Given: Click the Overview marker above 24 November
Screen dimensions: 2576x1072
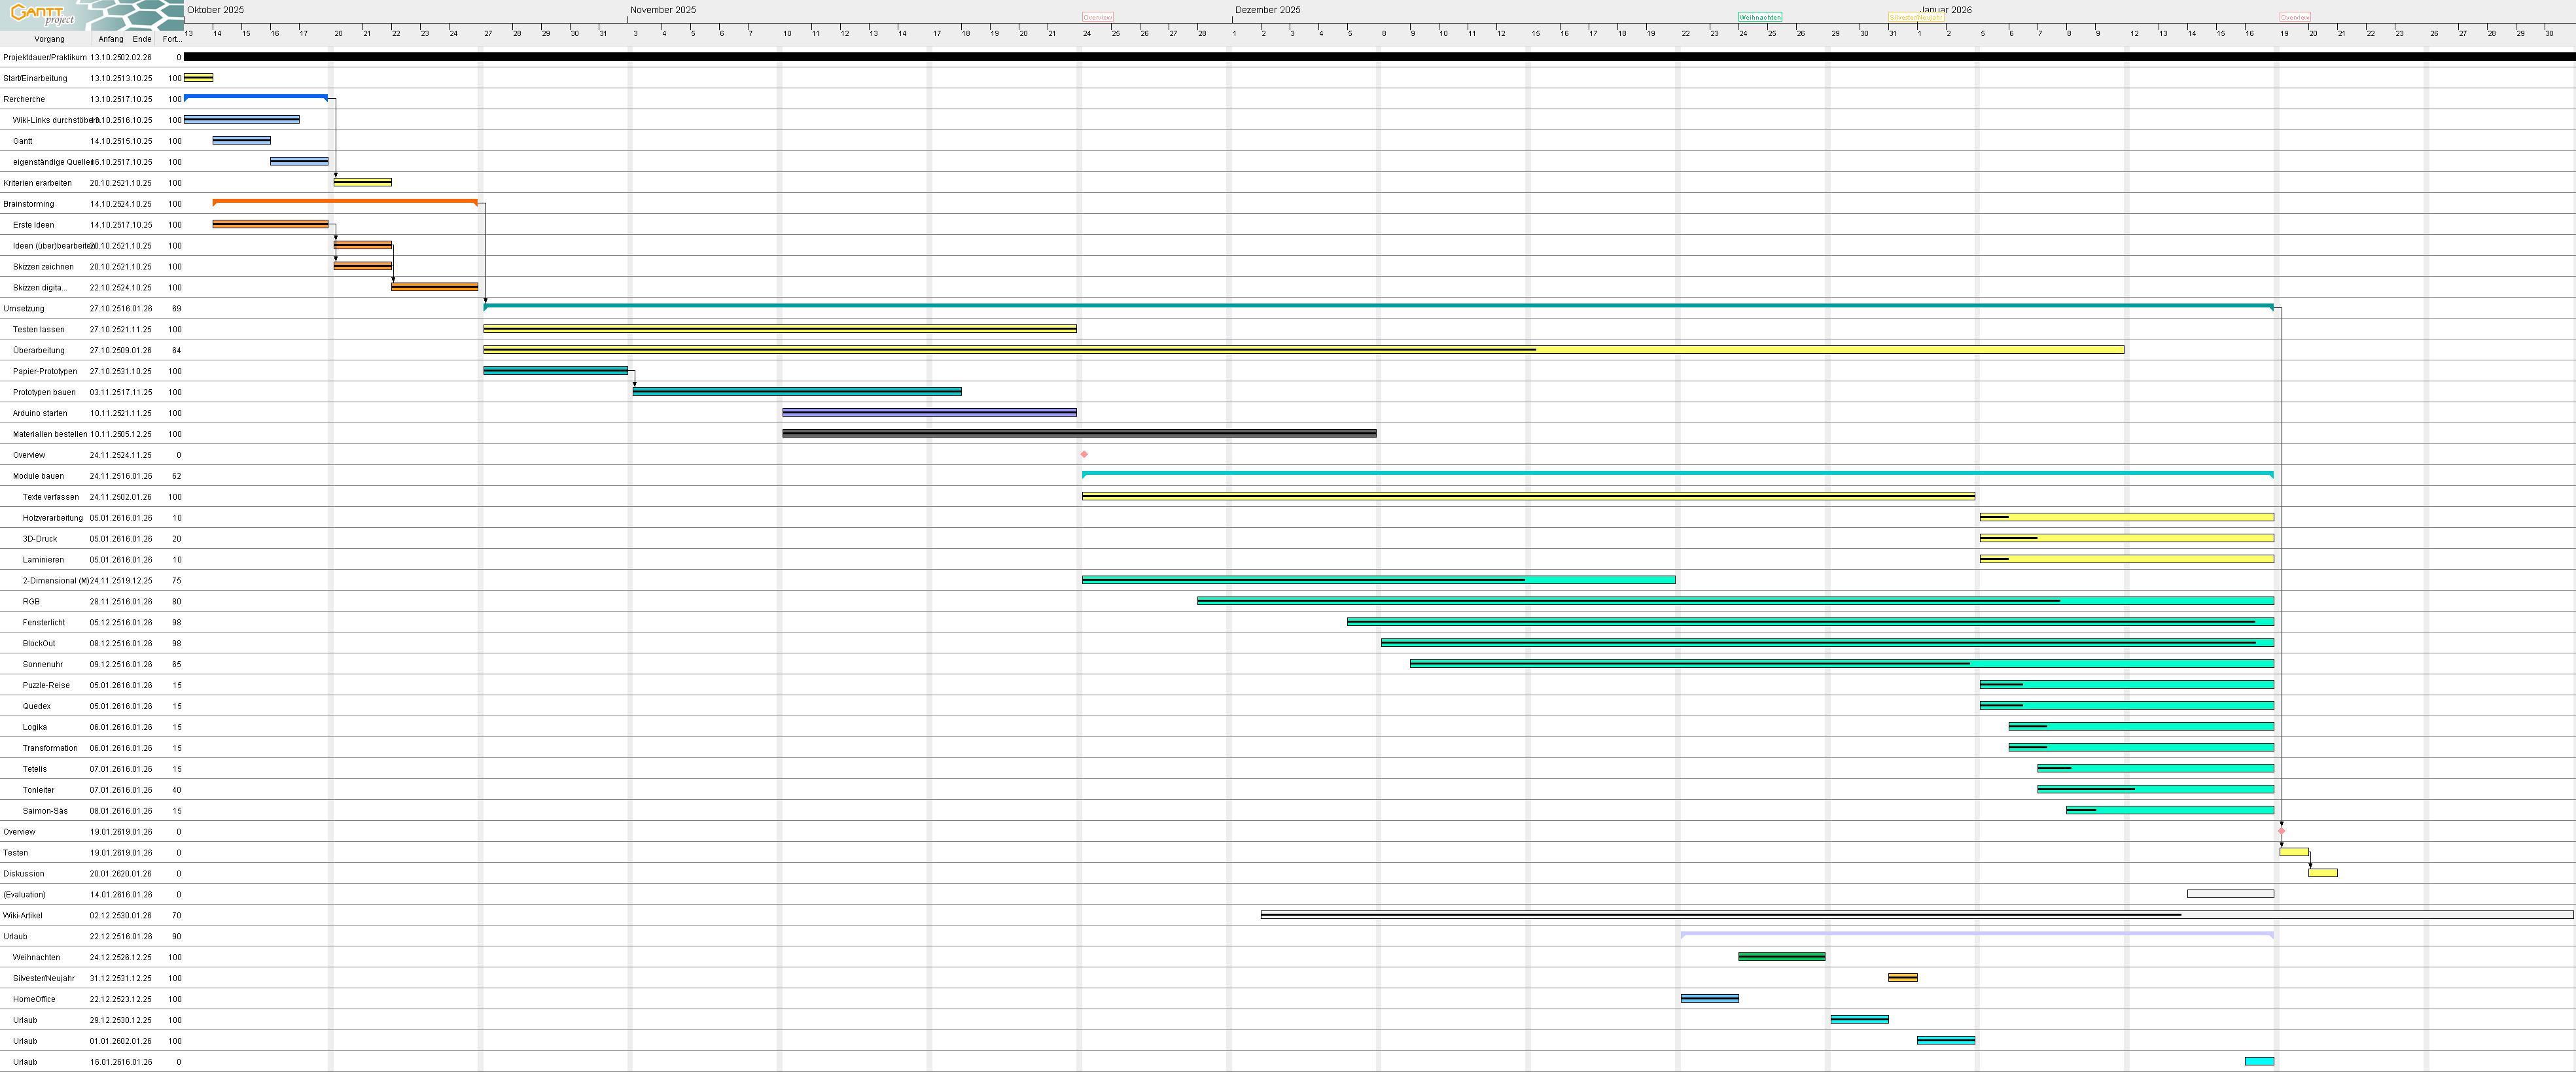Looking at the screenshot, I should coord(1097,17).
